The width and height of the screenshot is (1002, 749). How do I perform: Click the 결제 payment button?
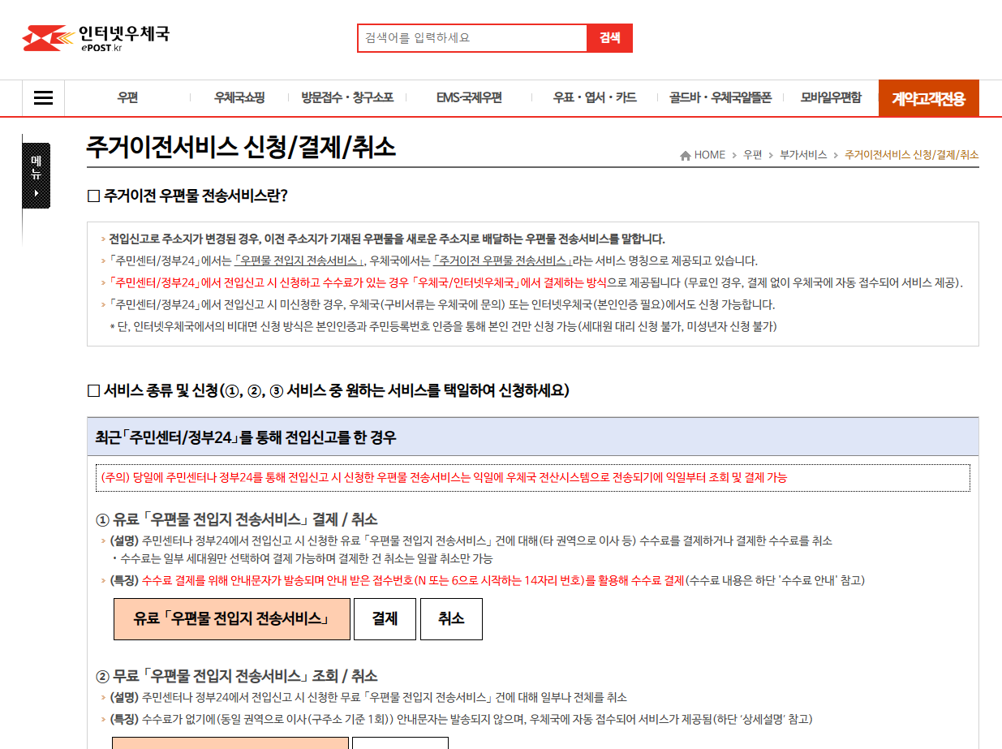385,618
